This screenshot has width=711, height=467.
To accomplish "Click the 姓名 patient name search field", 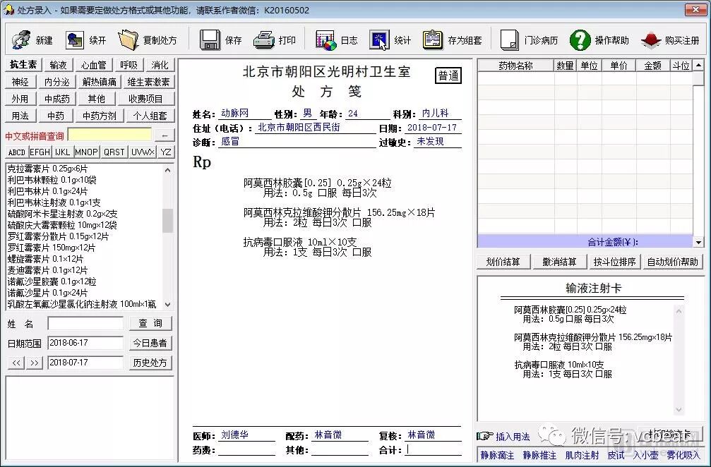I will (x=85, y=323).
